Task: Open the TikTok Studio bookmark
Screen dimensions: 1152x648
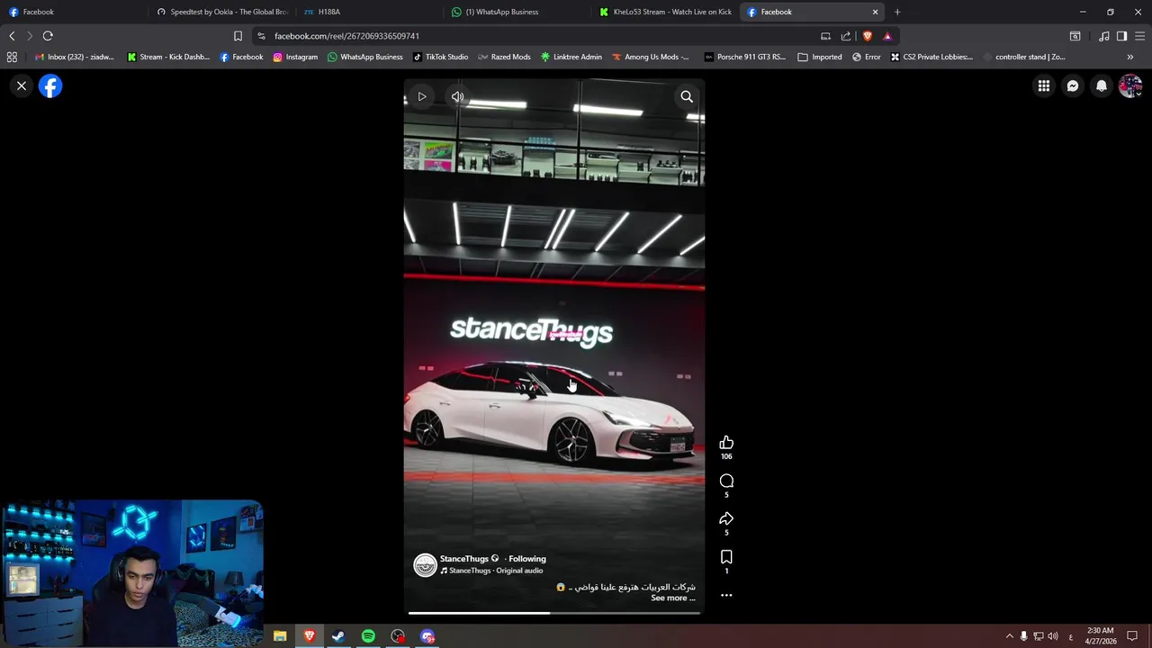Action: 440,57
